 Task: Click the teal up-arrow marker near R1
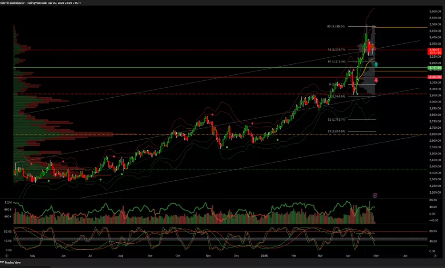click(376, 64)
